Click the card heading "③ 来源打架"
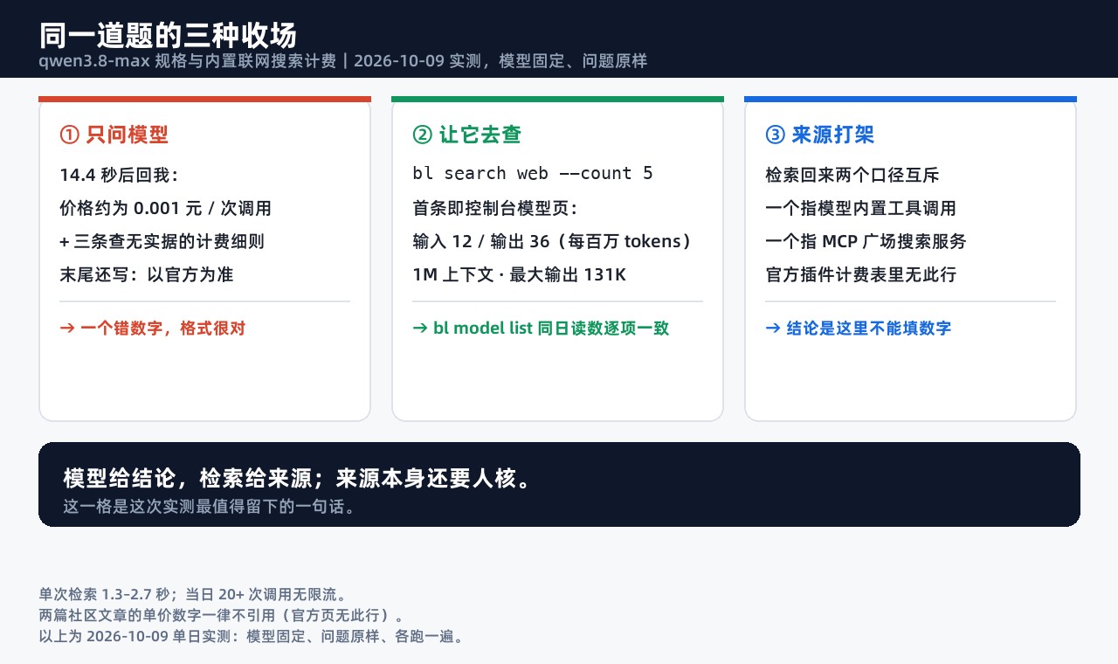 coord(819,135)
